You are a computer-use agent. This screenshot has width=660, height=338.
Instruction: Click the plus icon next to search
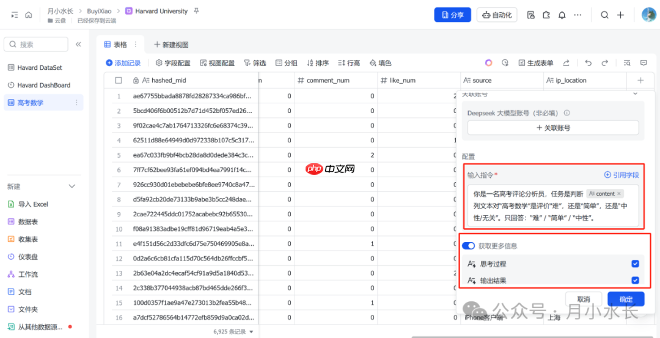click(620, 15)
